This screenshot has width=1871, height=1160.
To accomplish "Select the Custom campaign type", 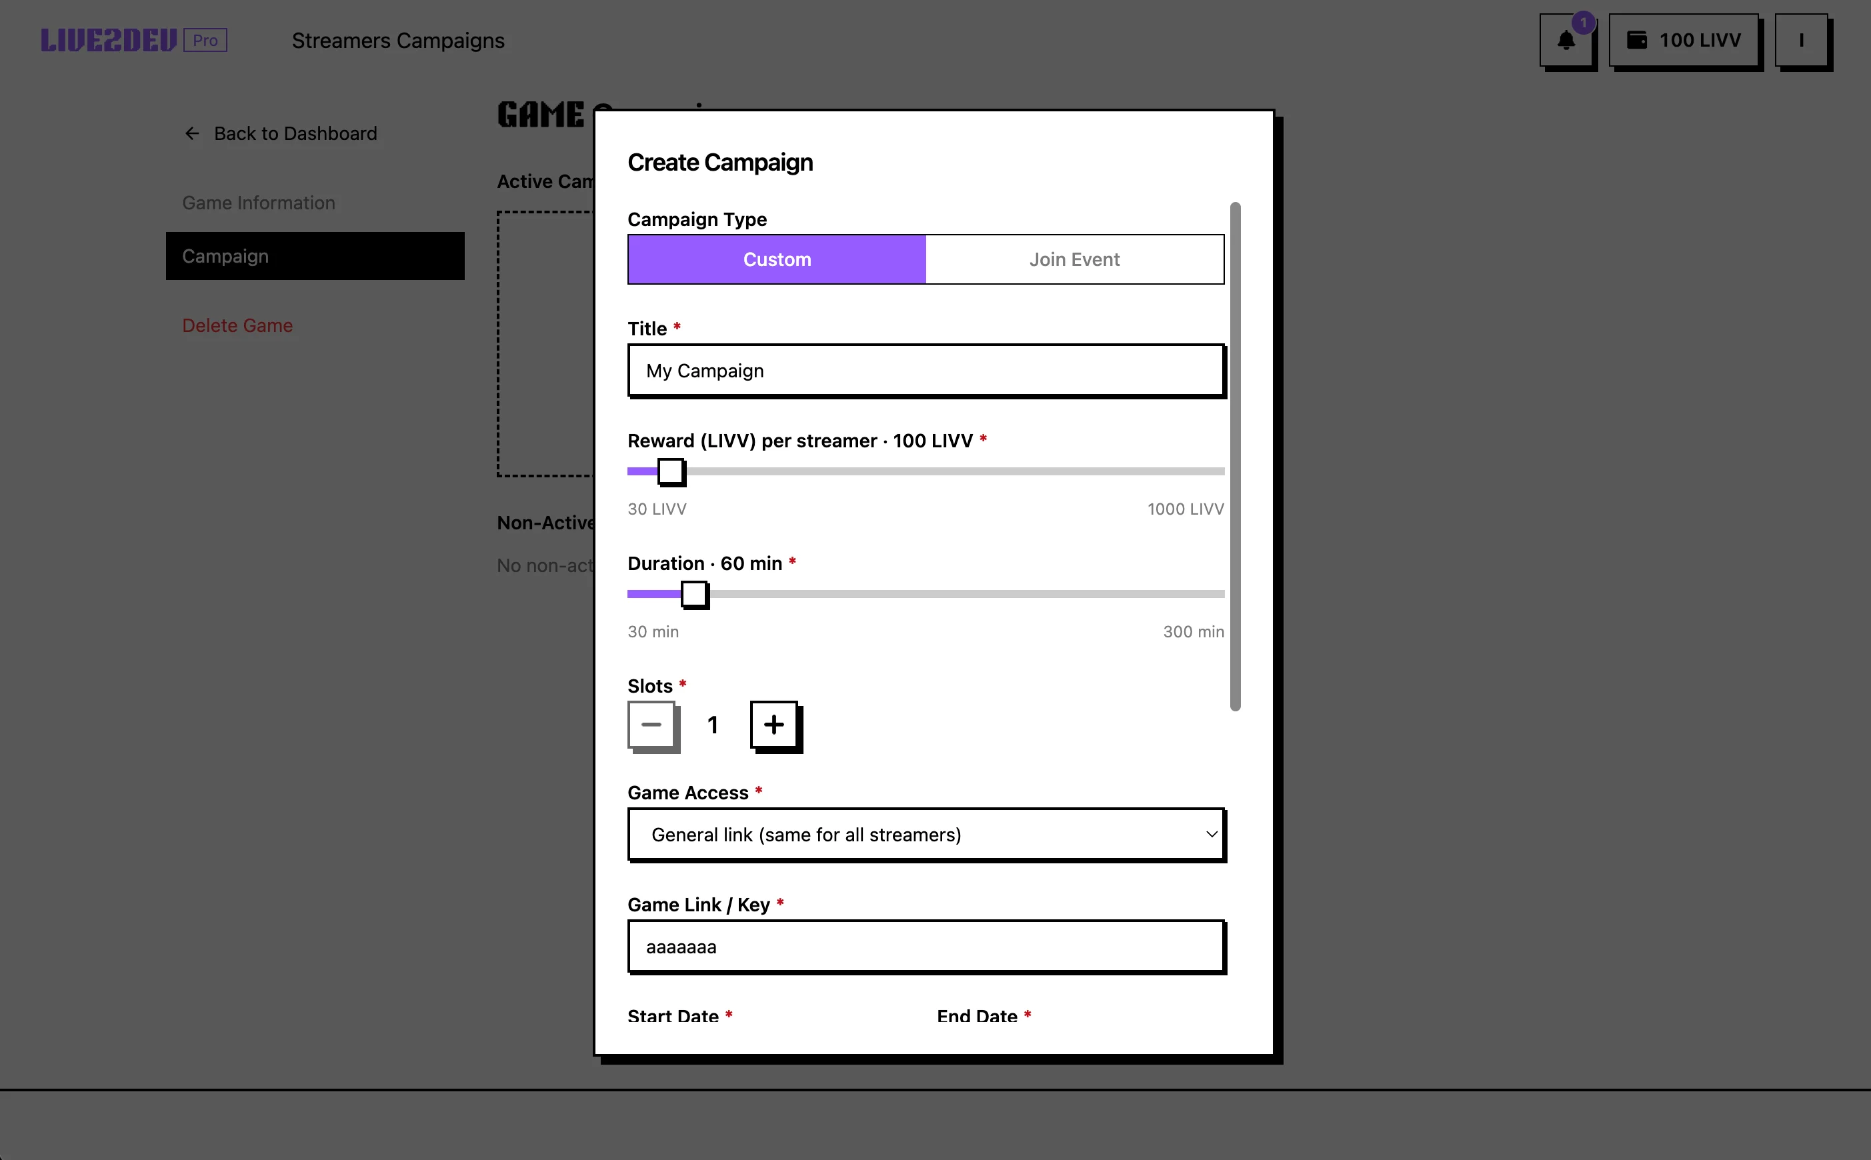I will (x=777, y=259).
